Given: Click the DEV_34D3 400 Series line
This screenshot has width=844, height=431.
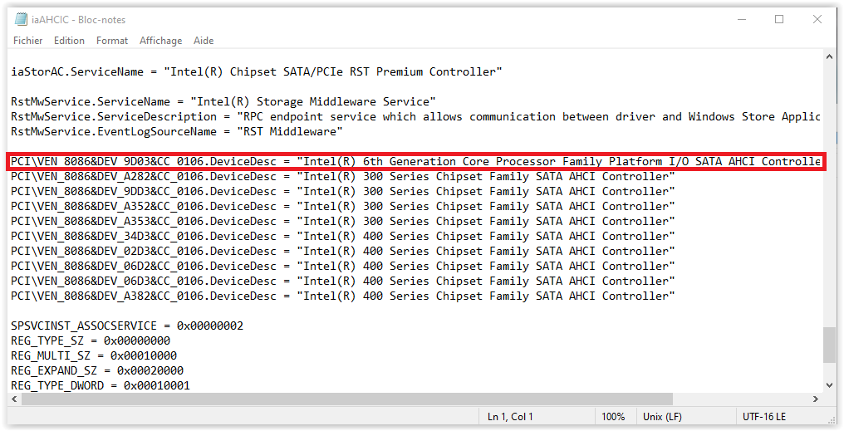Looking at the screenshot, I should pyautogui.click(x=343, y=236).
